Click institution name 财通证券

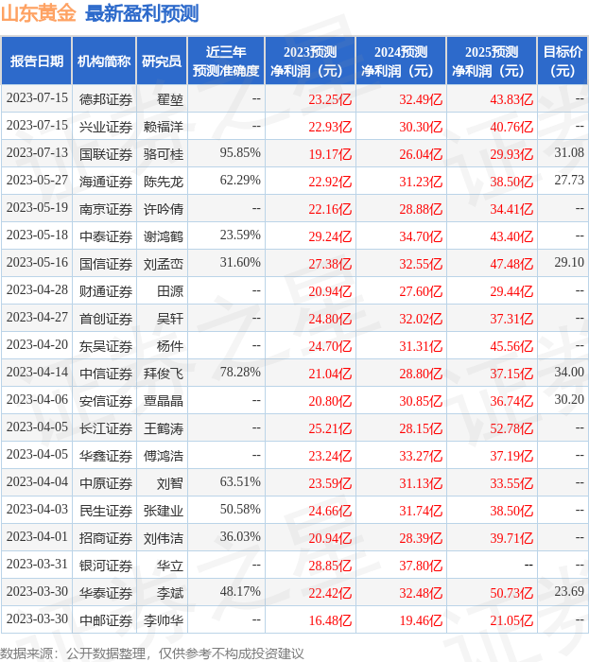point(106,291)
